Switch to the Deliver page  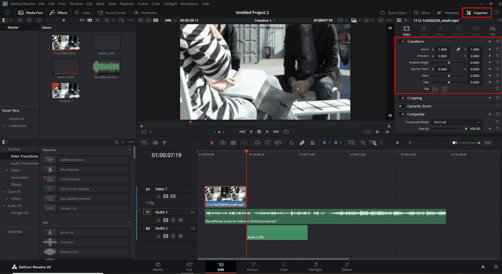[x=347, y=267]
